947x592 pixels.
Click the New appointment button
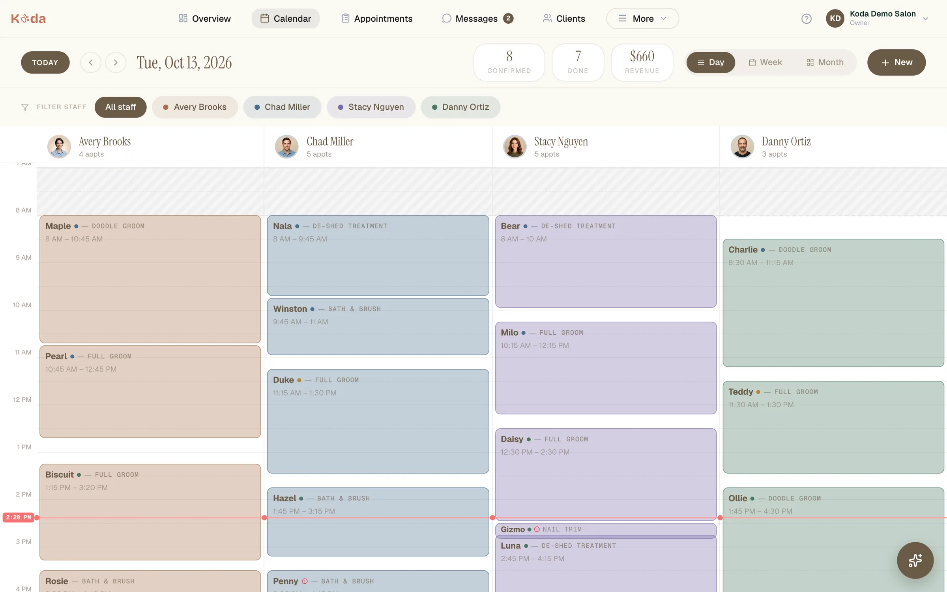point(896,62)
